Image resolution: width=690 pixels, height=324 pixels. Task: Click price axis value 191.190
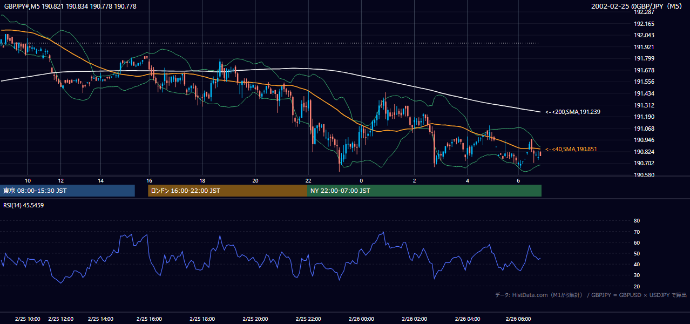coord(644,117)
